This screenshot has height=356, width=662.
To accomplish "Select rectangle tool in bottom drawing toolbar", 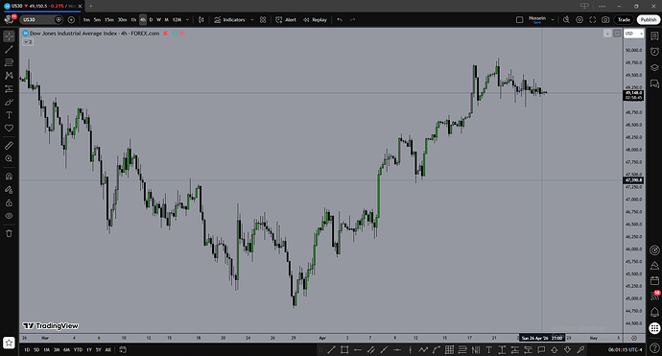I will (x=344, y=349).
